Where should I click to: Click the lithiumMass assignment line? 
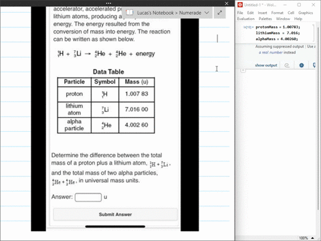[278, 33]
